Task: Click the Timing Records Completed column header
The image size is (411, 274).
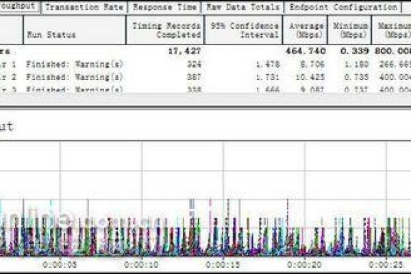Action: (x=165, y=29)
